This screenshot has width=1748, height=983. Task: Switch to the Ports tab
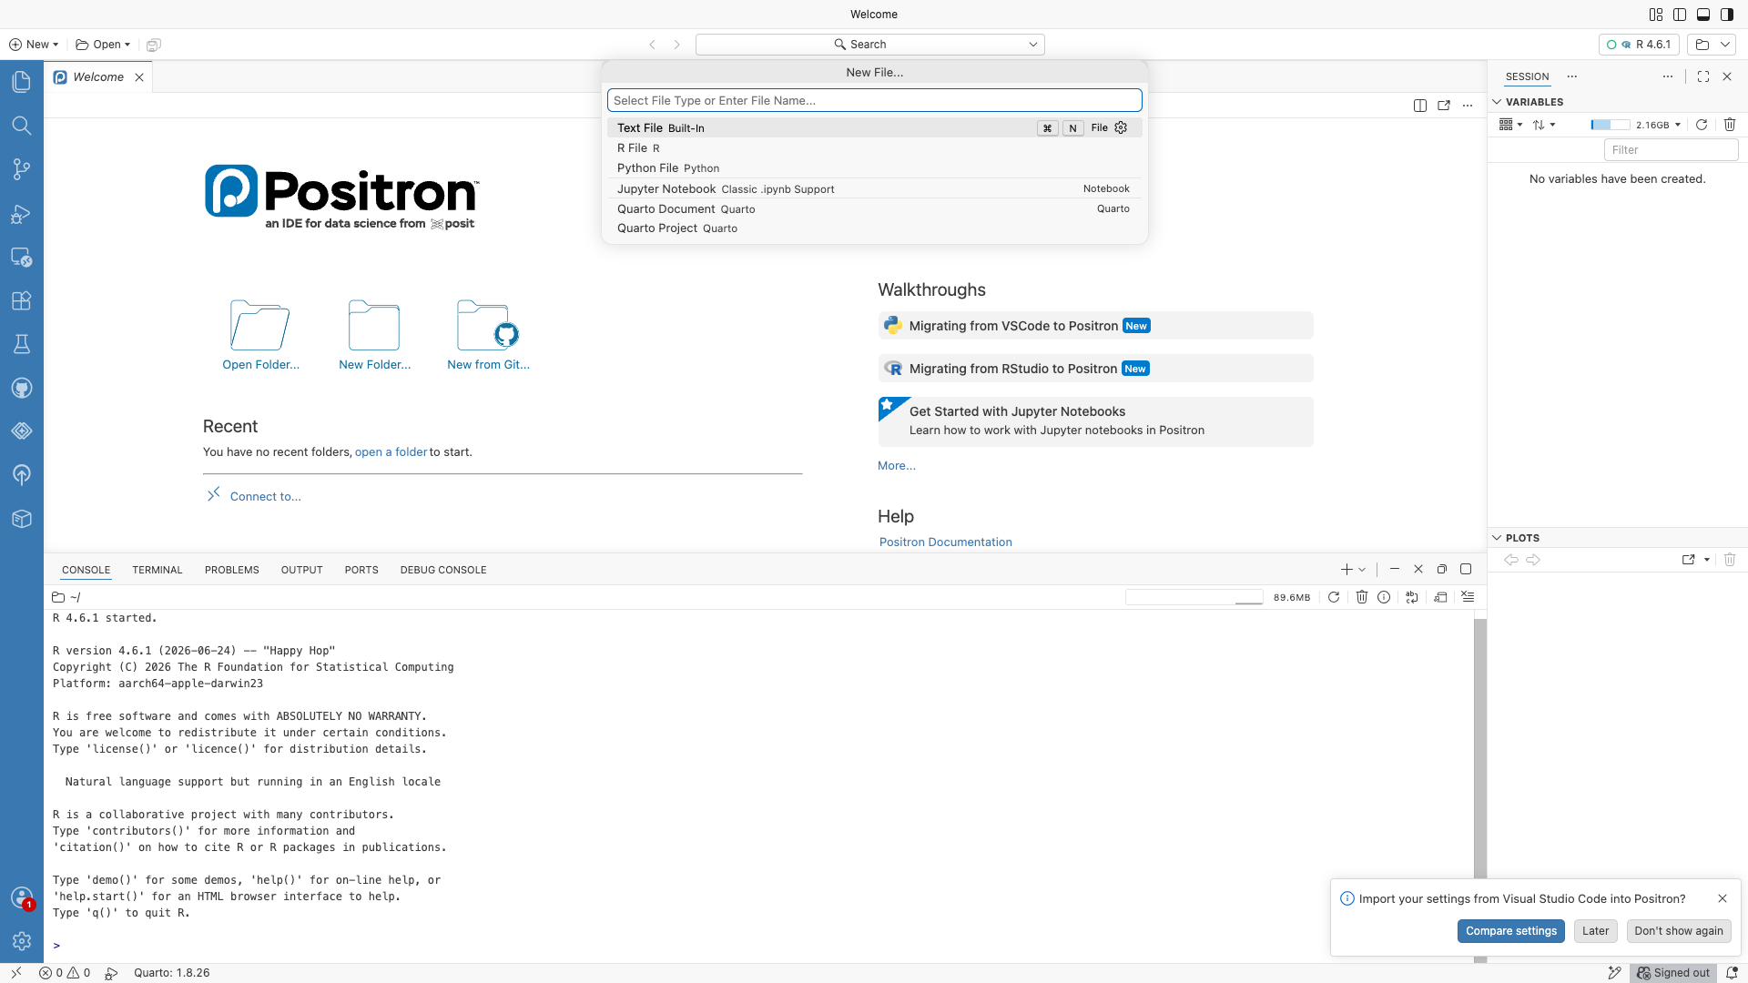(361, 571)
